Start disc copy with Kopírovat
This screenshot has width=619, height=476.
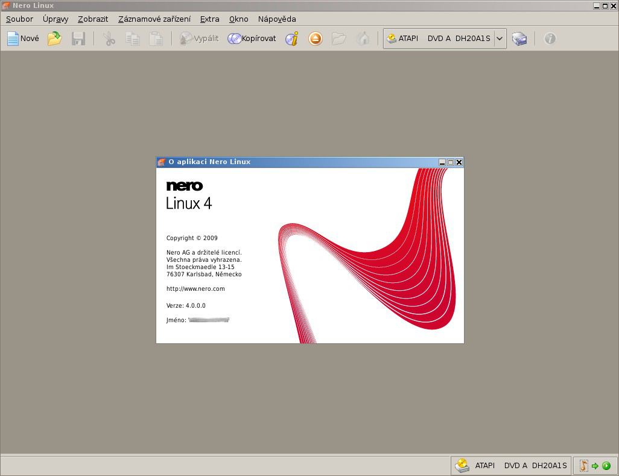pos(252,39)
